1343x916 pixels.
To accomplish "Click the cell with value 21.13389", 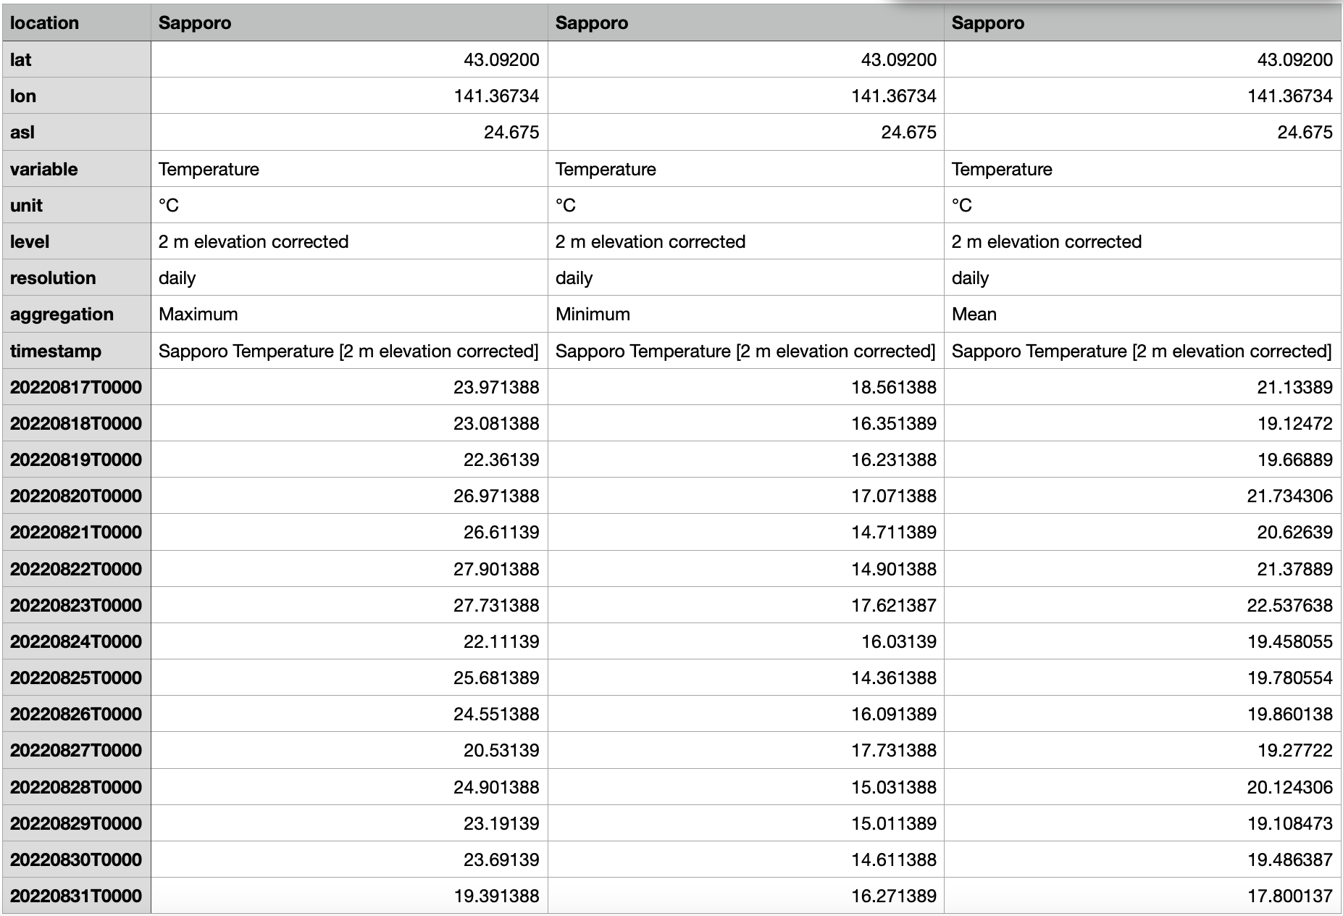I will 1142,387.
